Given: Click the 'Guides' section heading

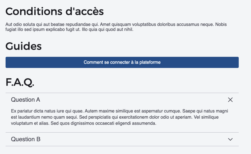Looking at the screenshot, I should (x=23, y=46).
